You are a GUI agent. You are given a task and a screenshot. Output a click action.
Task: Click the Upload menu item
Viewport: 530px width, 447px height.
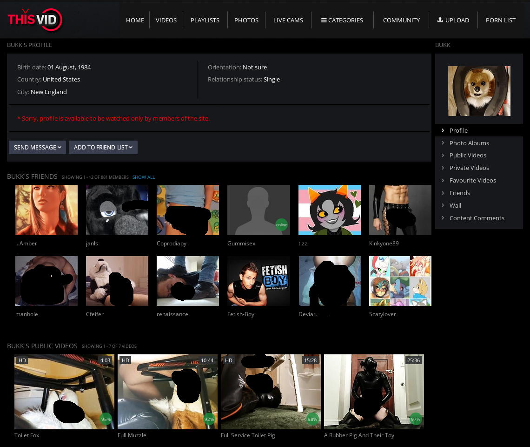coord(453,20)
